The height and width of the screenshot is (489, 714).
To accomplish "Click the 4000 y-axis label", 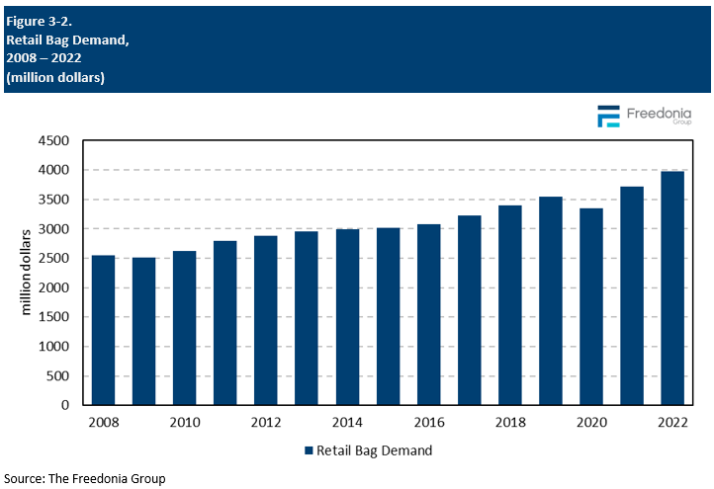I will (53, 170).
